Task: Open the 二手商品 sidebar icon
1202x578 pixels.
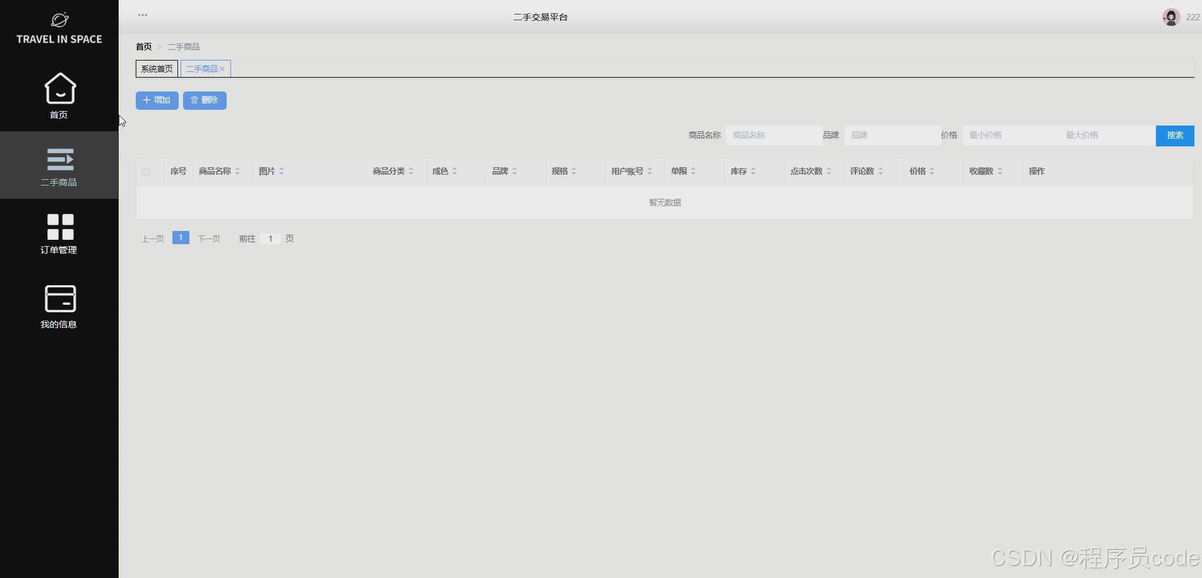Action: point(59,159)
